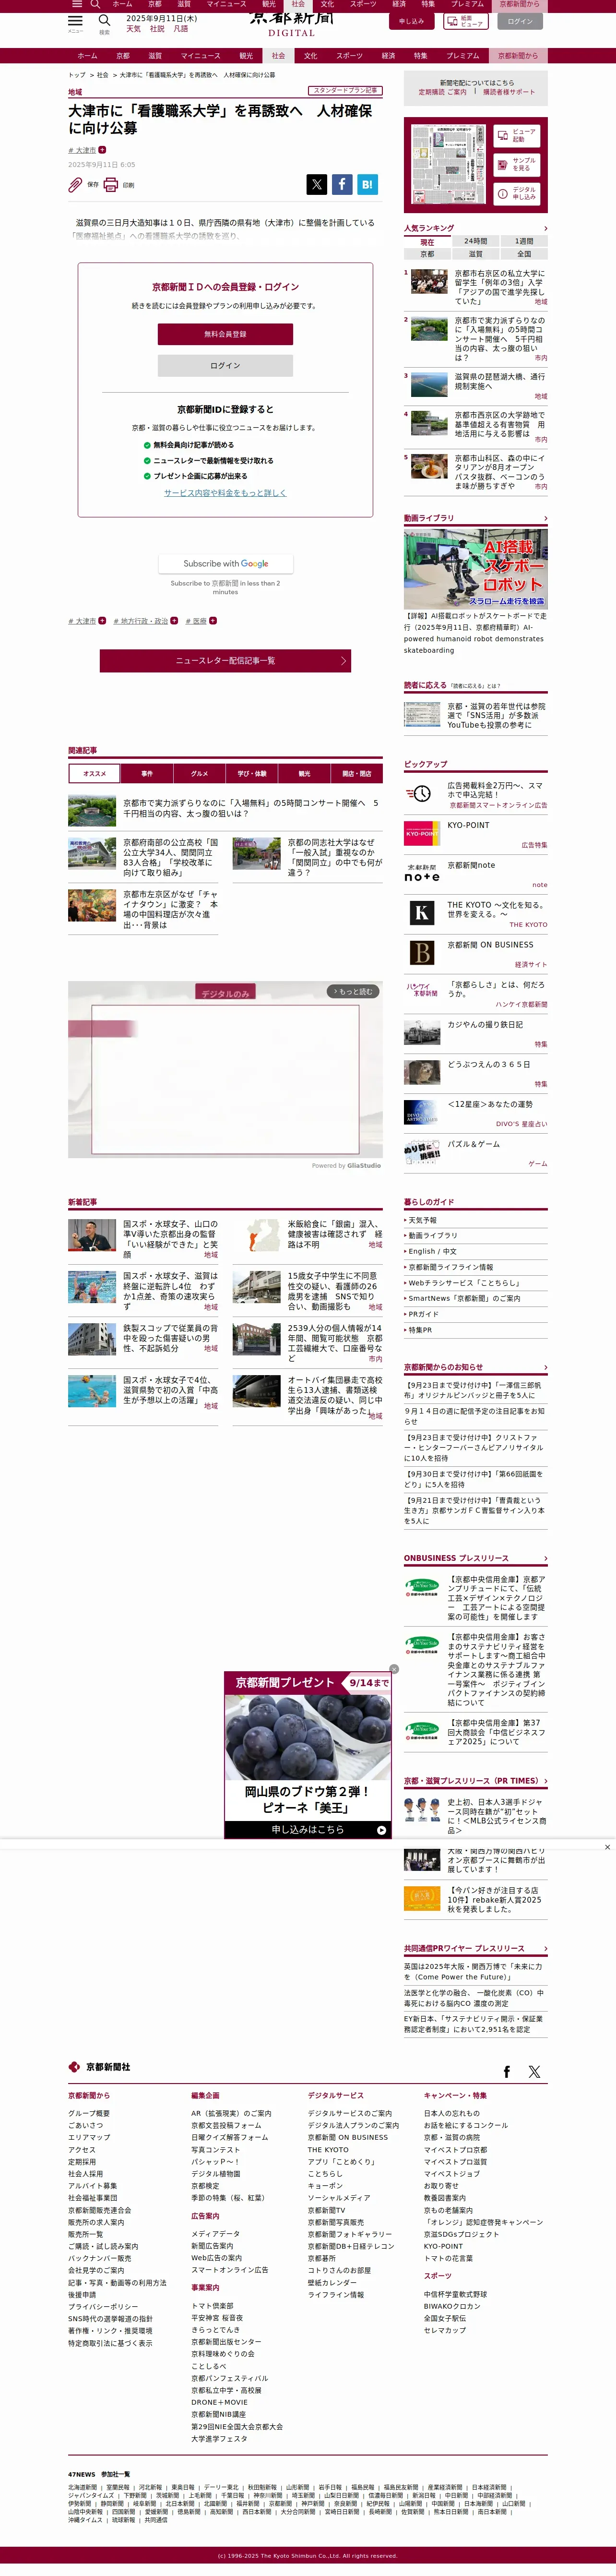Open the search magnifier icon
The image size is (616, 2576).
click(104, 20)
